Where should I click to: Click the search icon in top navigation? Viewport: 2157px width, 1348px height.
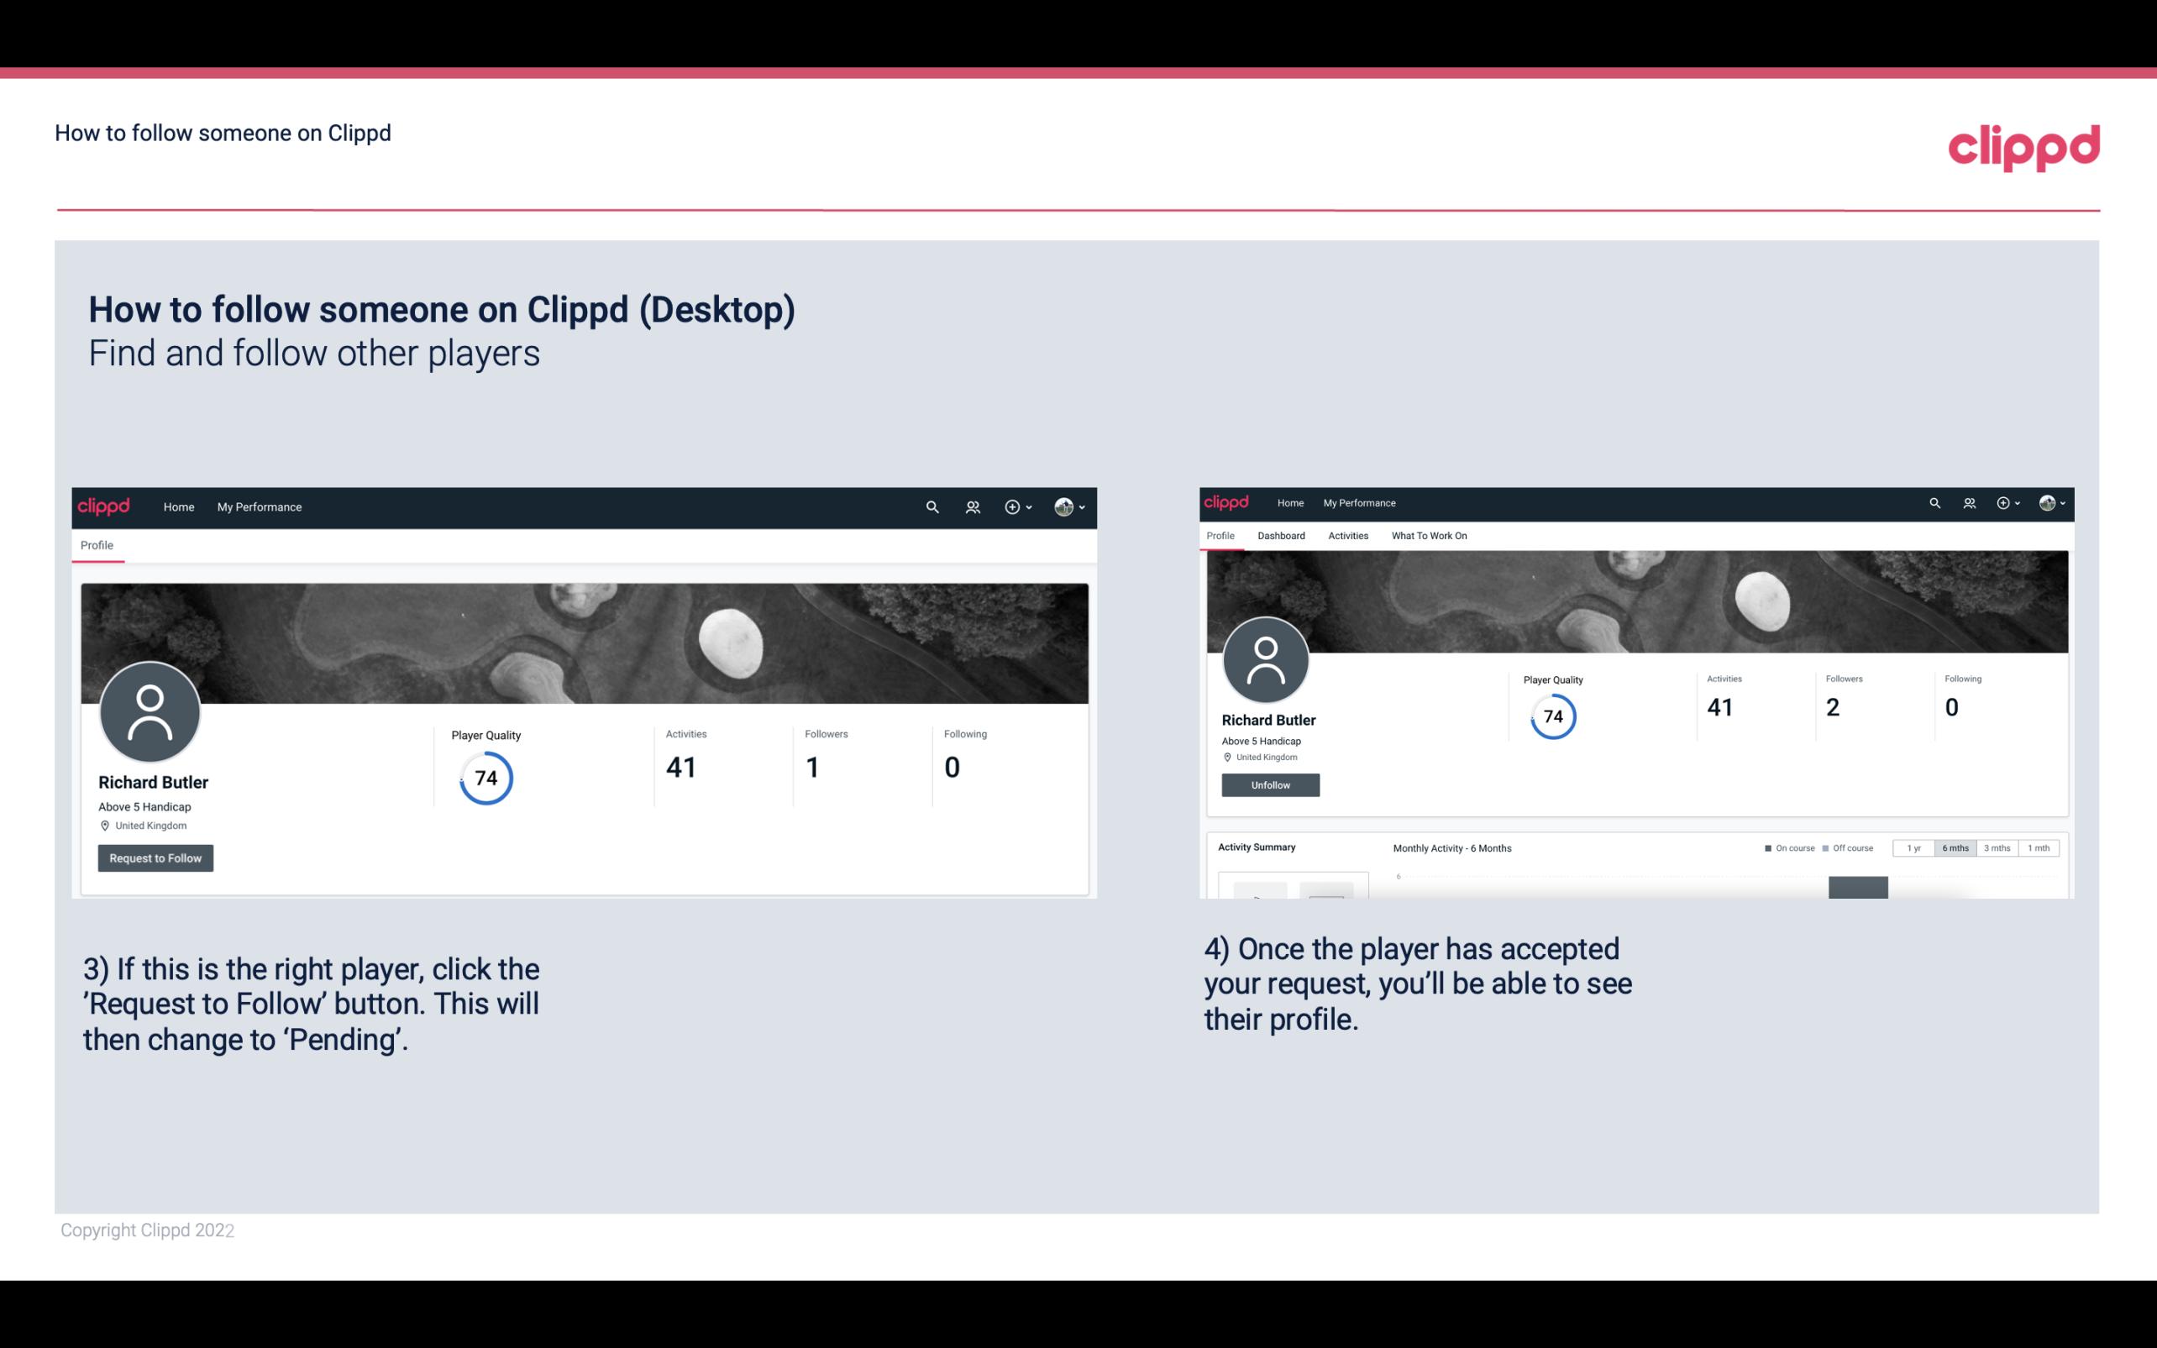(x=932, y=506)
